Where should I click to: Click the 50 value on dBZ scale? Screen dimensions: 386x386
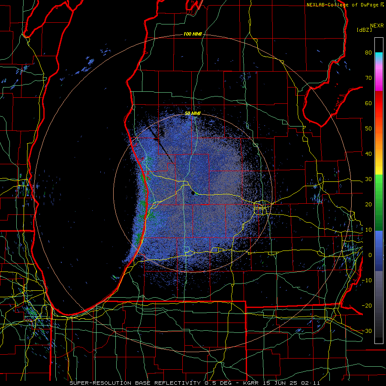tap(368, 129)
